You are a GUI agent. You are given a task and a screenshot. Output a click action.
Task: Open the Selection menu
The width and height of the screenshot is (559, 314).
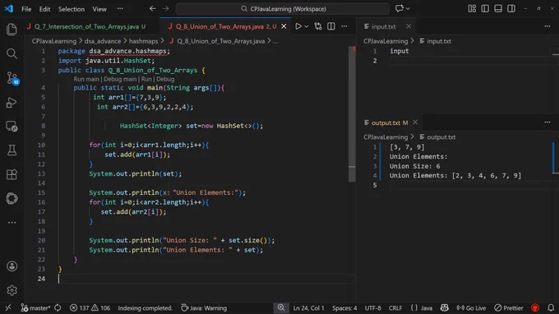click(72, 9)
